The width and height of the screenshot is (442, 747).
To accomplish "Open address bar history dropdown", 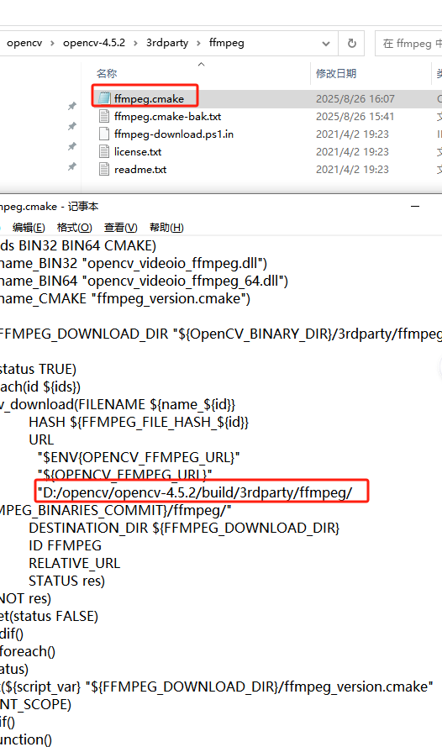I will point(326,44).
